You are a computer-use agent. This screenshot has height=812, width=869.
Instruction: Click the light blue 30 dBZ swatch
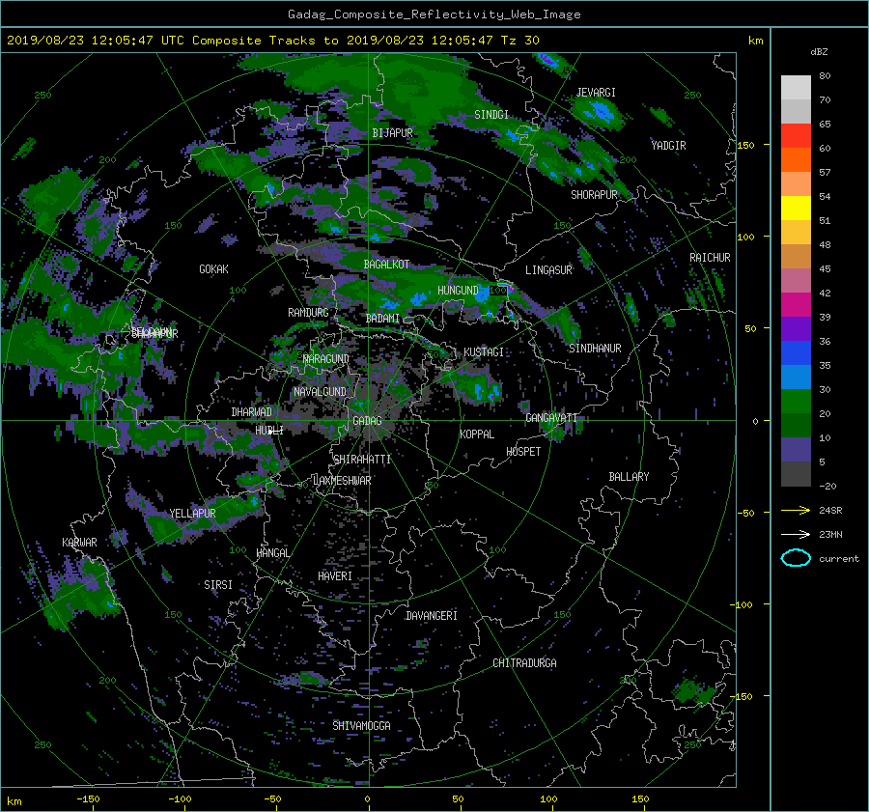[796, 378]
